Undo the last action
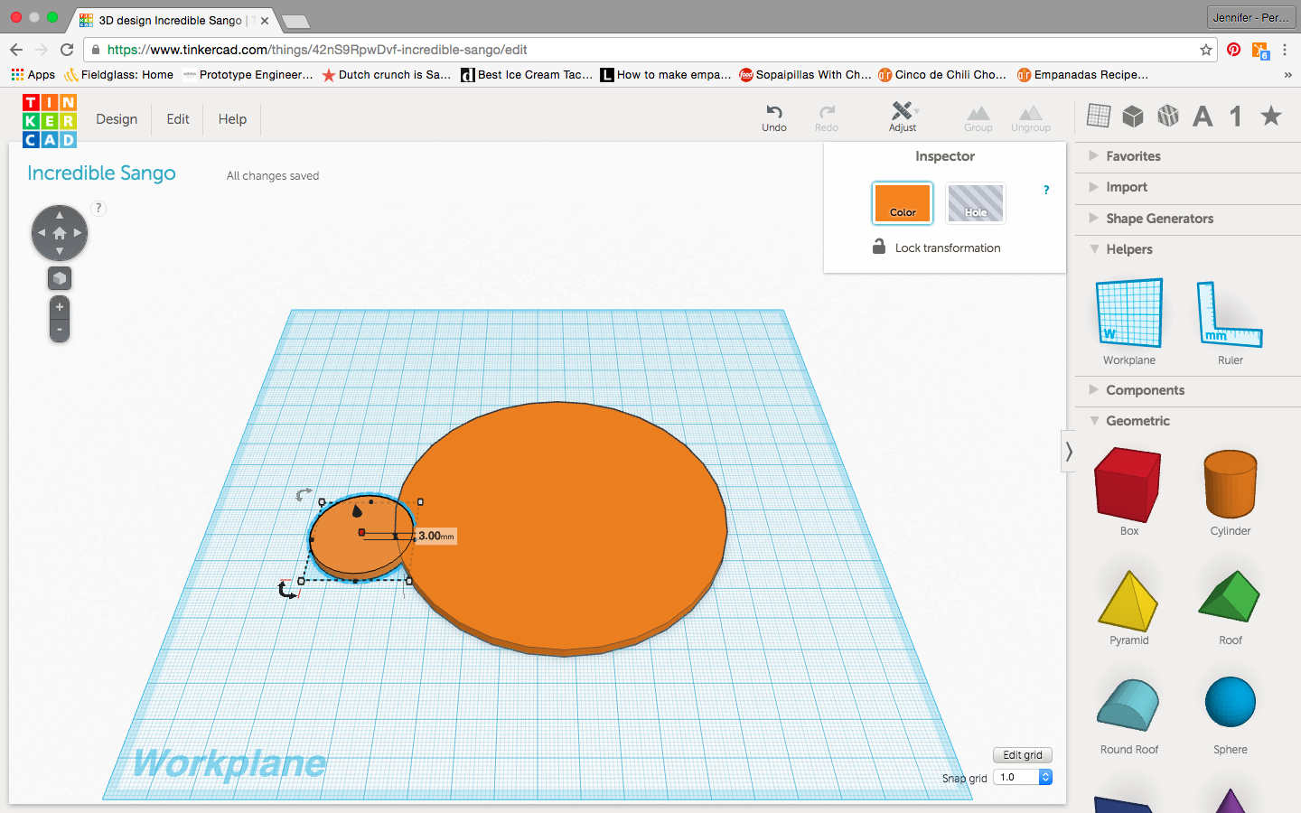This screenshot has width=1301, height=813. pos(774,117)
